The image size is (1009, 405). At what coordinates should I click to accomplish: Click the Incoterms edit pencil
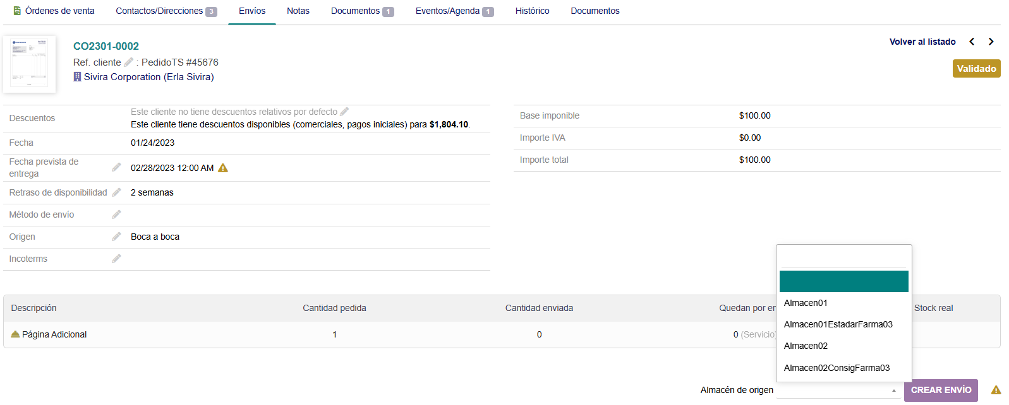tap(116, 259)
